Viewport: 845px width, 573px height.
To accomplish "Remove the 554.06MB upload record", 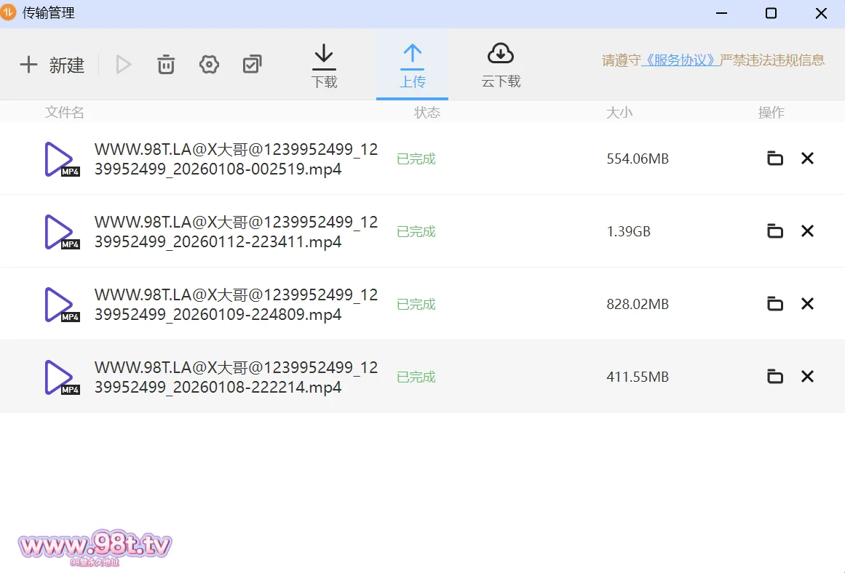I will 807,159.
